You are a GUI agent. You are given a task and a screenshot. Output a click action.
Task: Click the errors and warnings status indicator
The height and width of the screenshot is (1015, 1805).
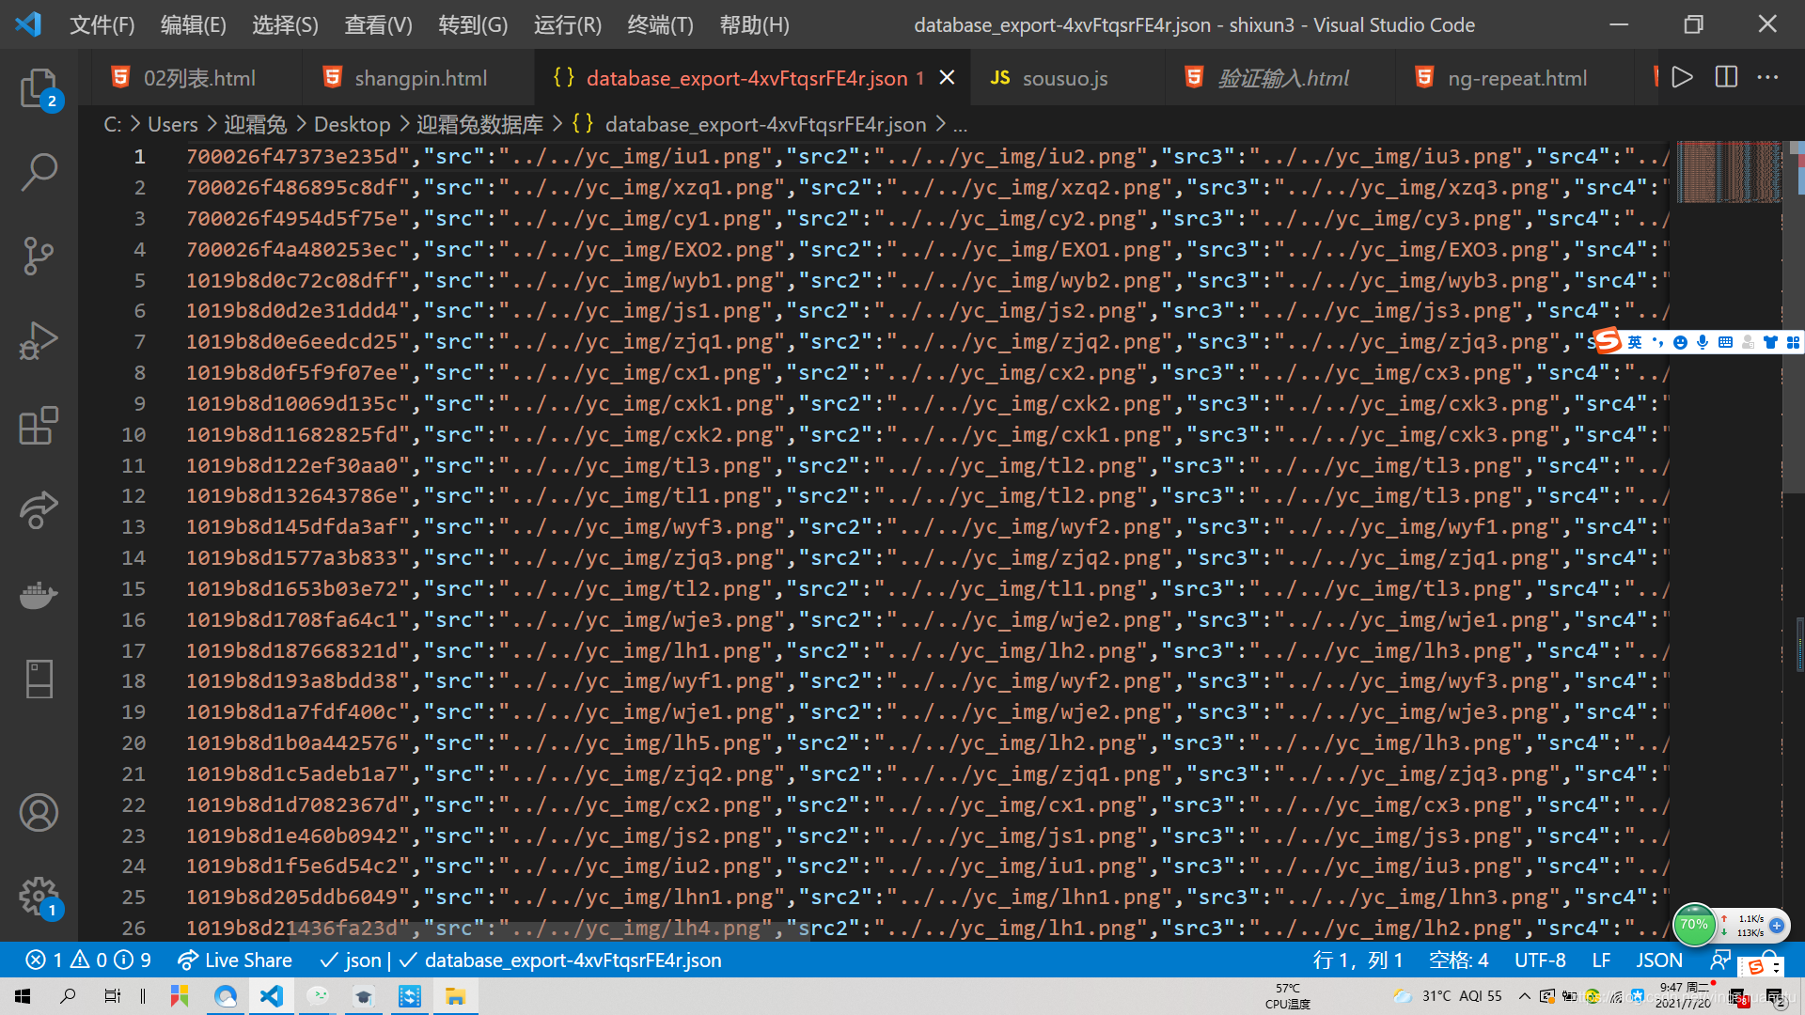[88, 960]
